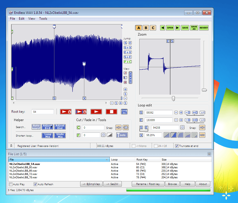The width and height of the screenshot is (238, 203).
Task: Jump to loop start S
Action: 125,43
